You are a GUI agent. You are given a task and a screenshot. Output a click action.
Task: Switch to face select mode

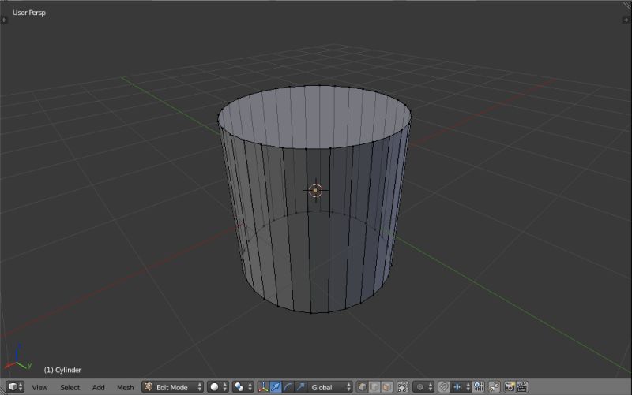[x=386, y=387]
